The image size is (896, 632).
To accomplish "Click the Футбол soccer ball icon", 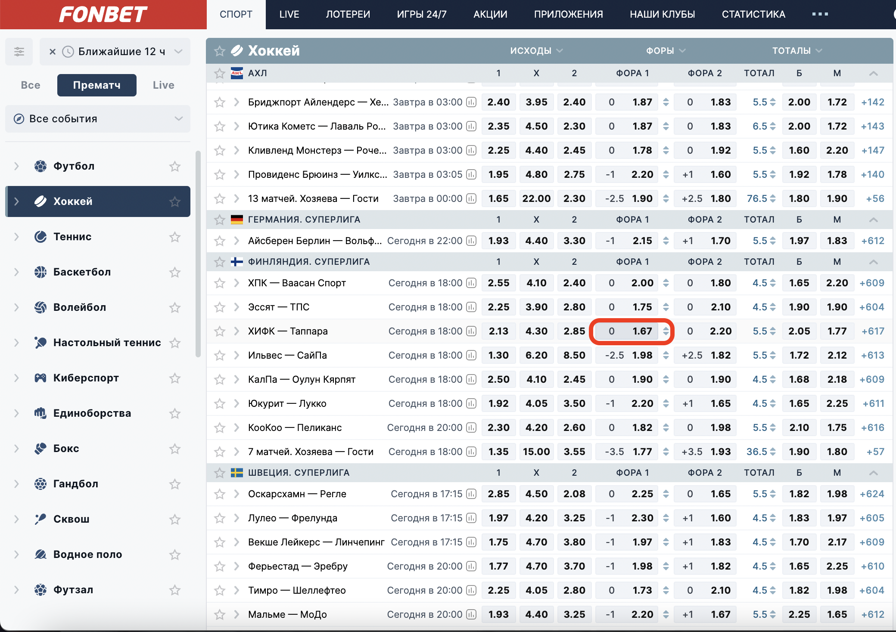I will [x=40, y=166].
